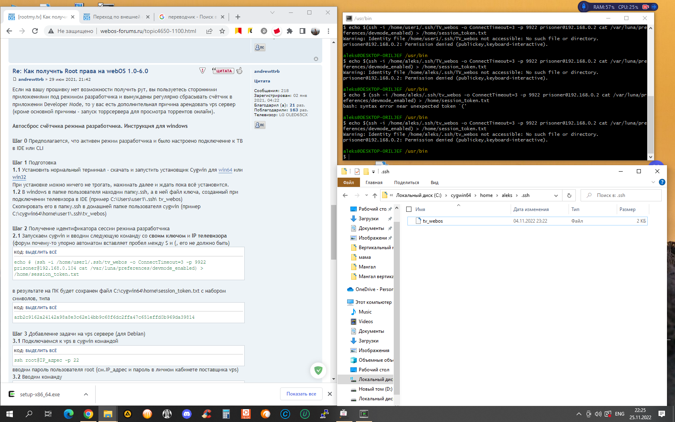Bookmark this page with the star icon
The height and width of the screenshot is (422, 675).
[x=222, y=31]
